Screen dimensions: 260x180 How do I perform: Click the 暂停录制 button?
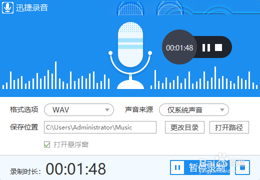tap(200, 167)
